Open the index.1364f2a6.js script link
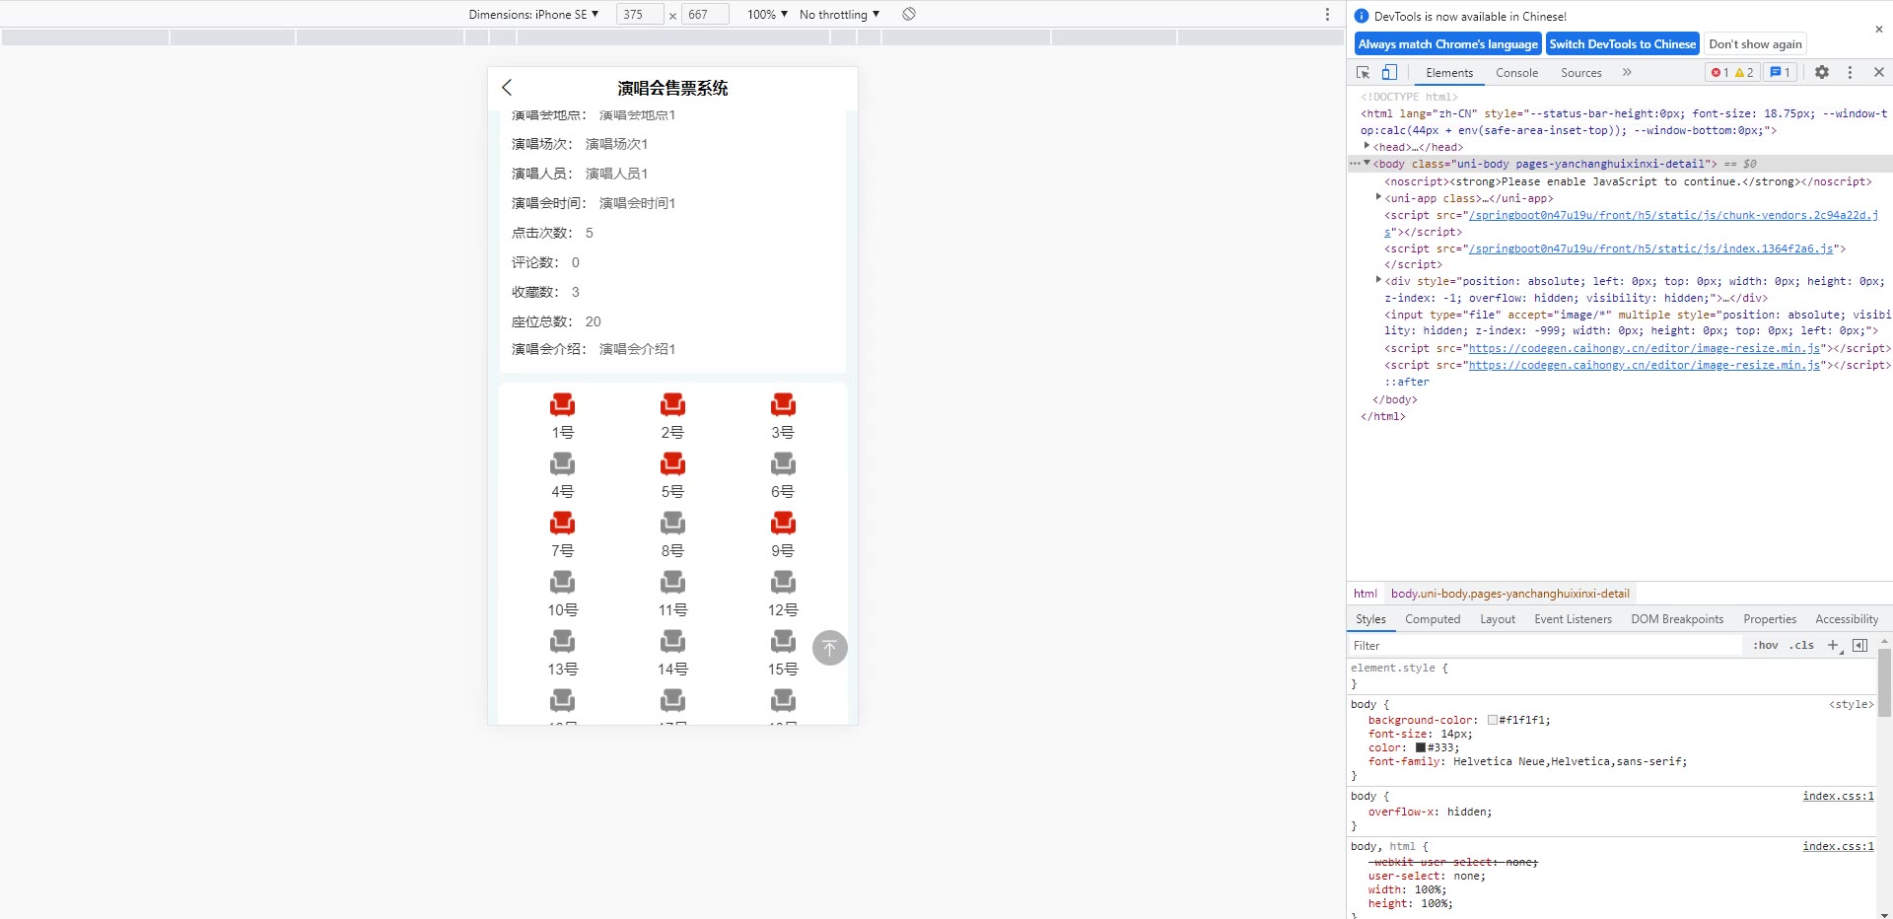 (1650, 249)
